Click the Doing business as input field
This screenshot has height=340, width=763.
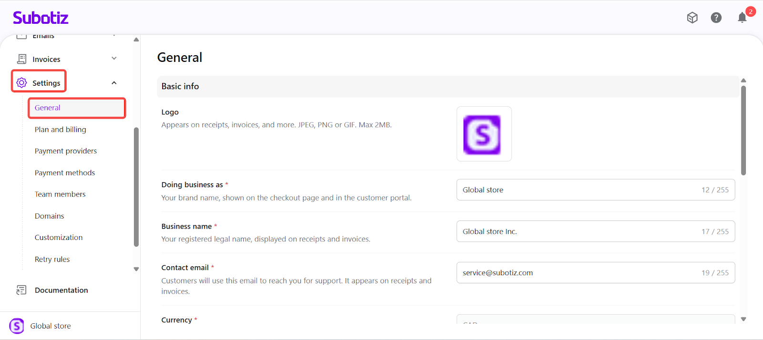[x=577, y=190]
